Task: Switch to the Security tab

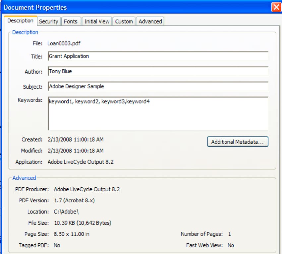Action: [48, 21]
